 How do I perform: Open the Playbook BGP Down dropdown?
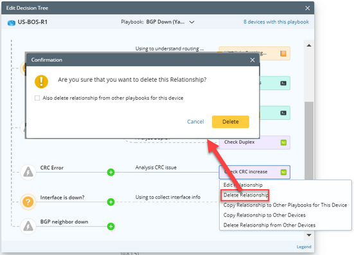pos(191,22)
